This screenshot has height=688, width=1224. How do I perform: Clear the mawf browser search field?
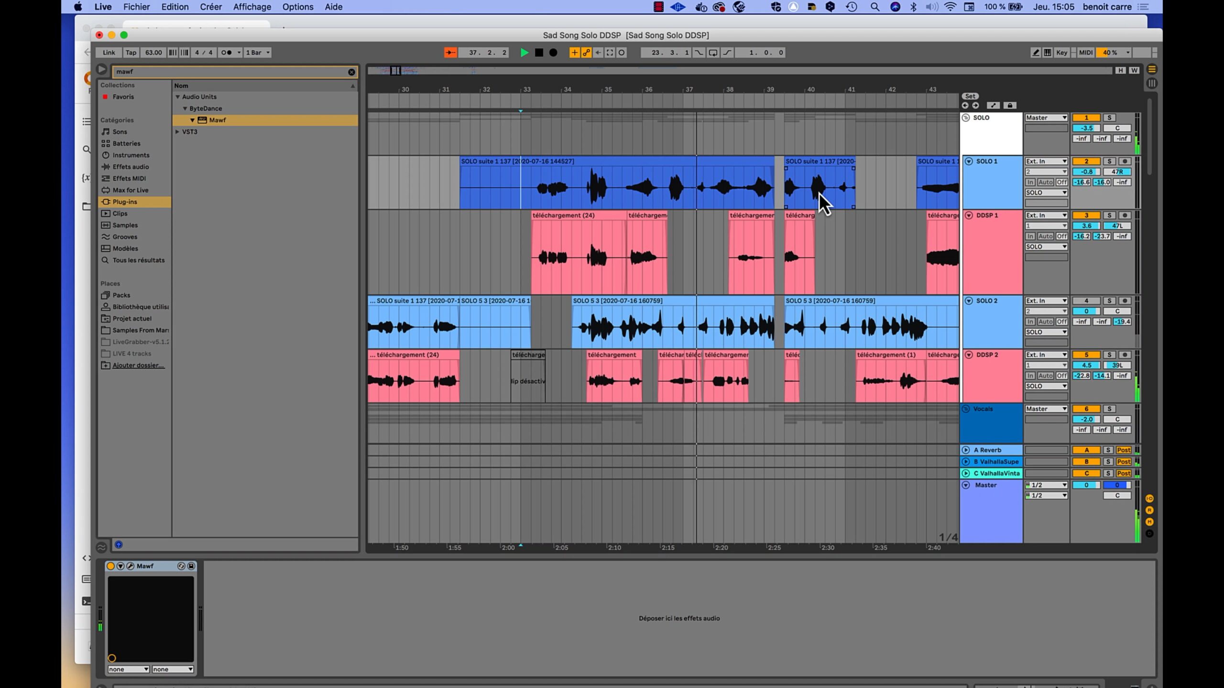[351, 72]
